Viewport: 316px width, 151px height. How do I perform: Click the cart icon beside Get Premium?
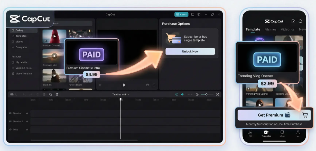(305, 115)
